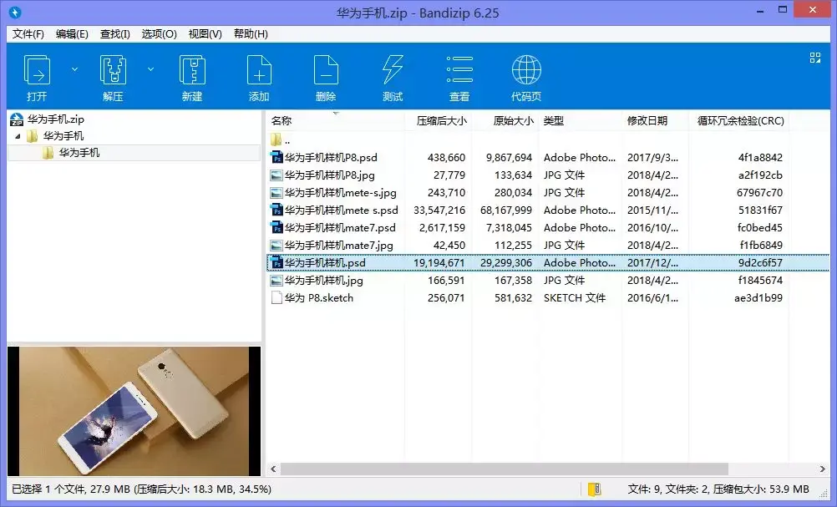Click the 新建 (New archive) toolbar icon
The image size is (837, 507).
[x=192, y=70]
